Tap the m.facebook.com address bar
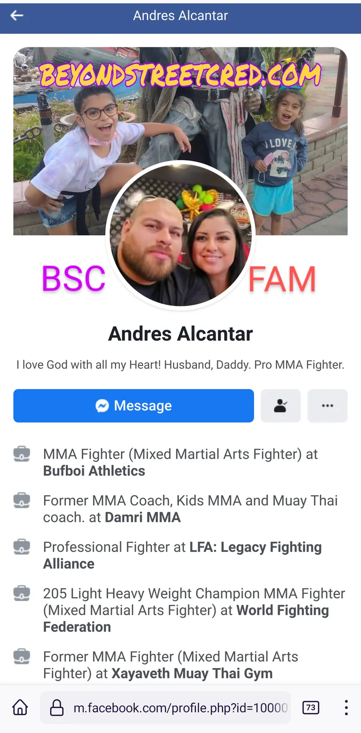The image size is (361, 733). [x=165, y=707]
